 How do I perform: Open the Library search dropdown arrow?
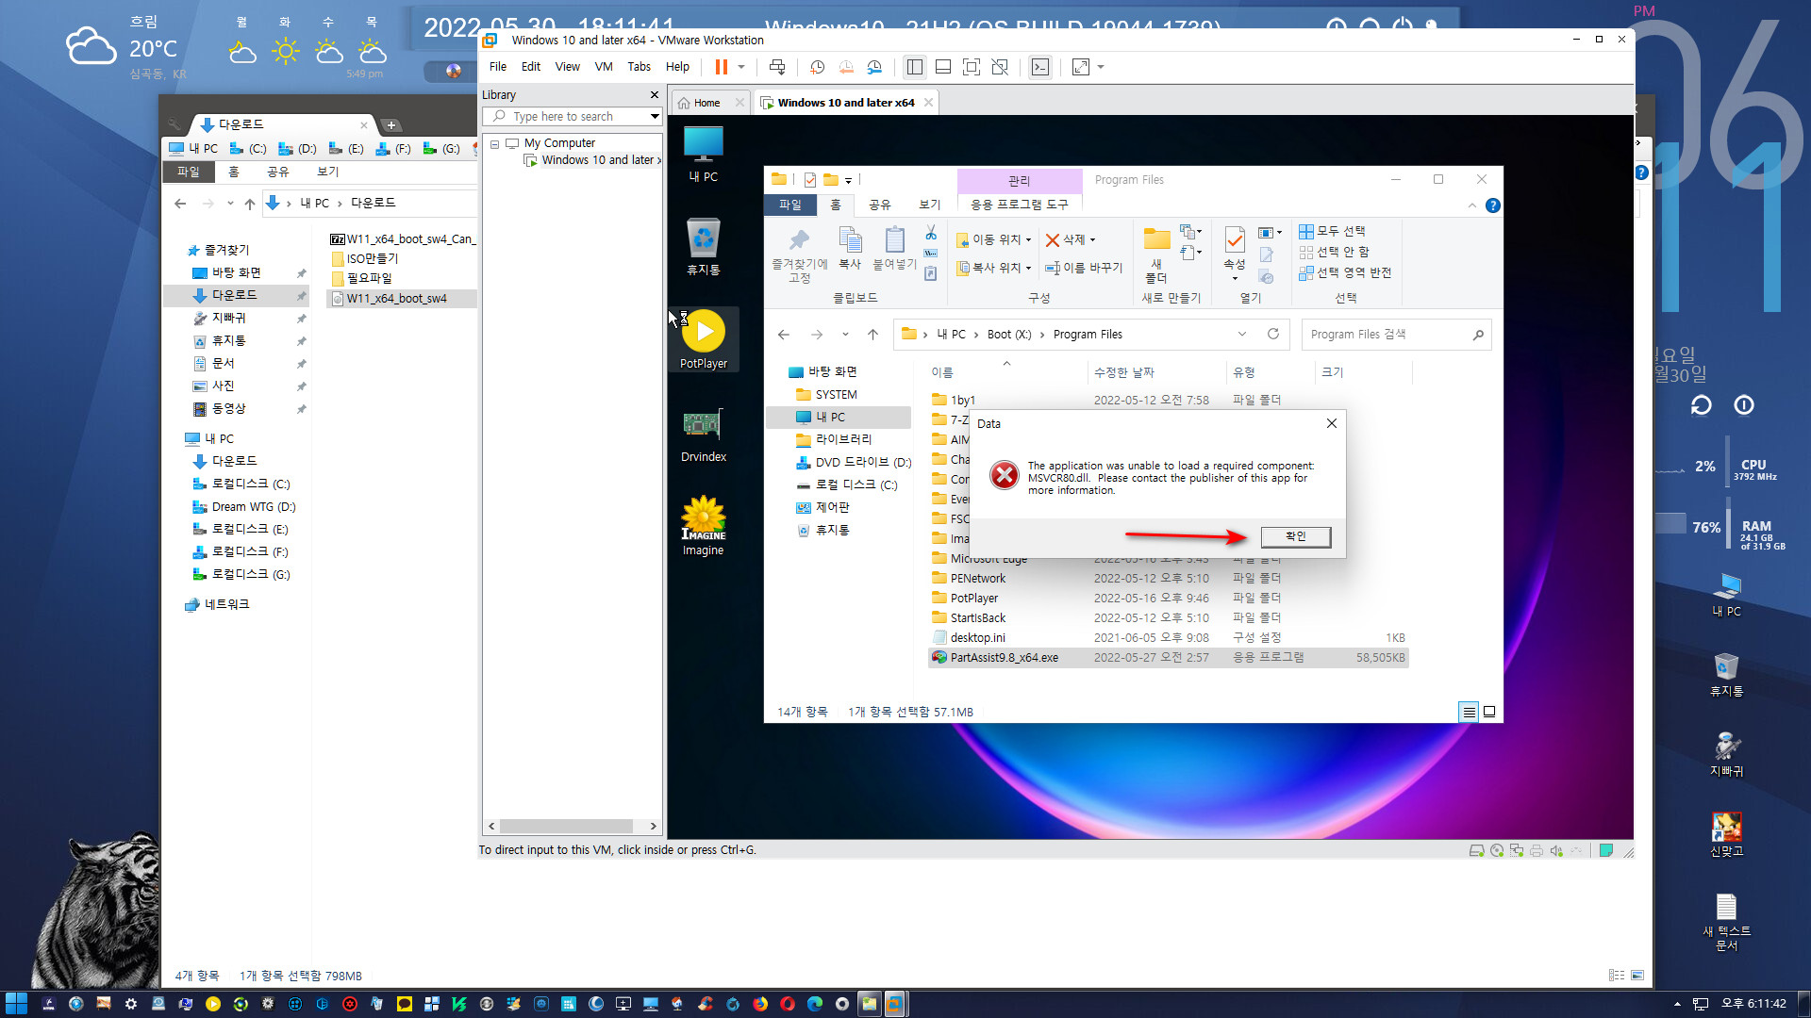click(654, 116)
